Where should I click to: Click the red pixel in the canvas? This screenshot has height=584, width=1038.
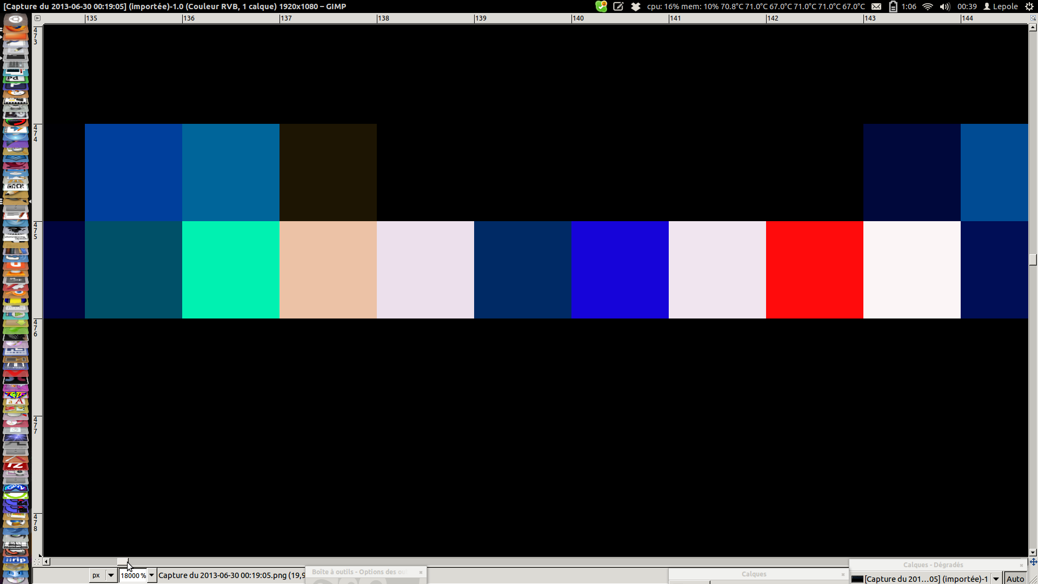[x=814, y=269]
